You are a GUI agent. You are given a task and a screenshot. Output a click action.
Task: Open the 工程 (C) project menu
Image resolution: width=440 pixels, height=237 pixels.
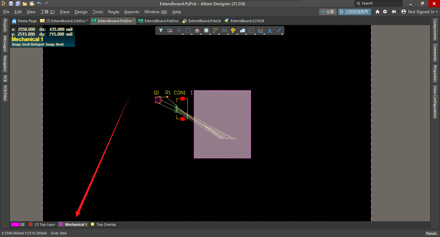coord(48,12)
